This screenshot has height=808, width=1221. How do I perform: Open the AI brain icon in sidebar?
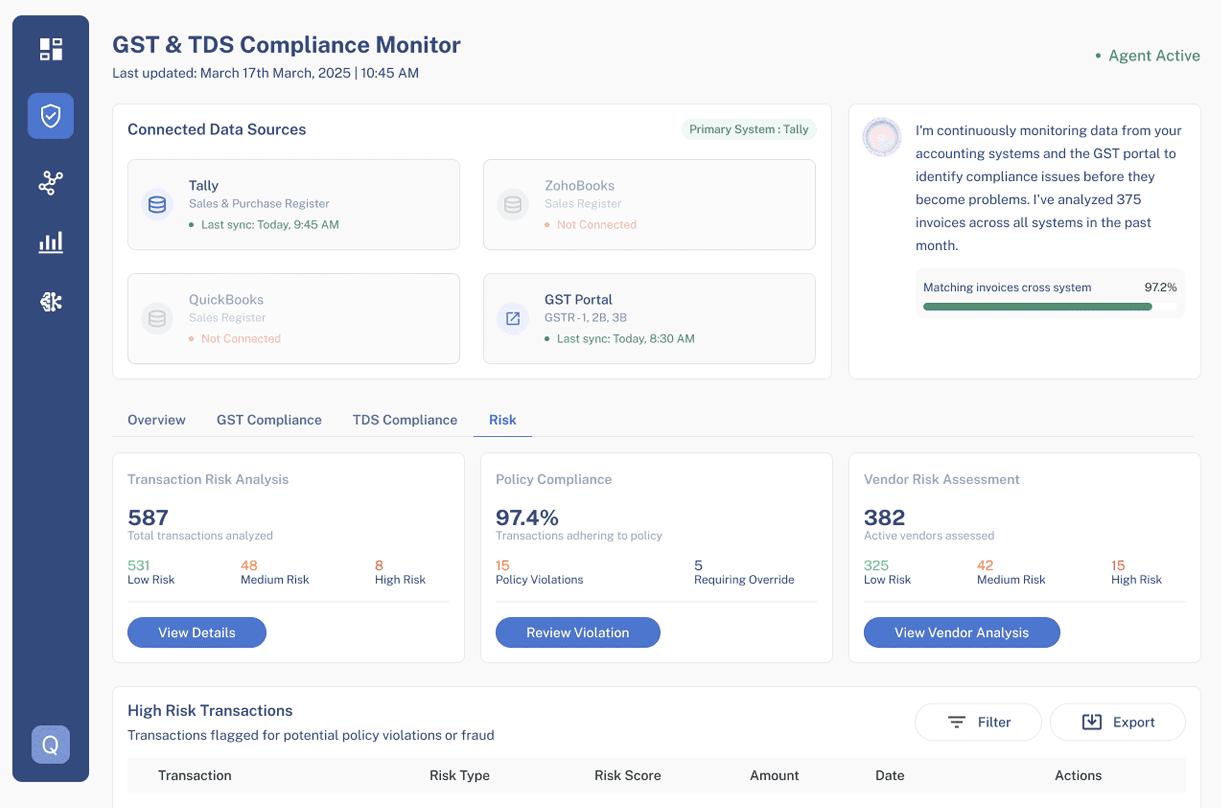(50, 302)
